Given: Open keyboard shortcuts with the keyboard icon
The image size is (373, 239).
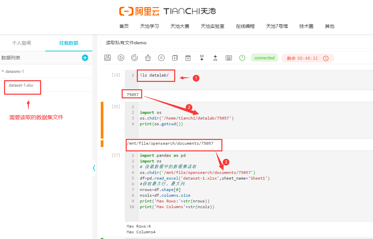Looking at the screenshot, I should pos(228,58).
